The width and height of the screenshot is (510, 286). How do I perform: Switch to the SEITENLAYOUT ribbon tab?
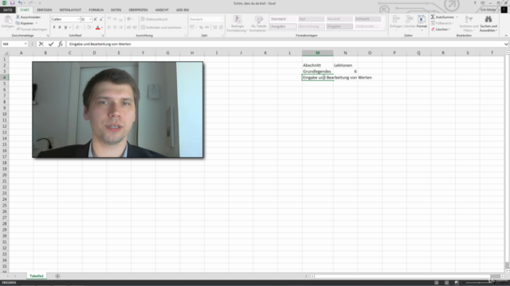(70, 10)
